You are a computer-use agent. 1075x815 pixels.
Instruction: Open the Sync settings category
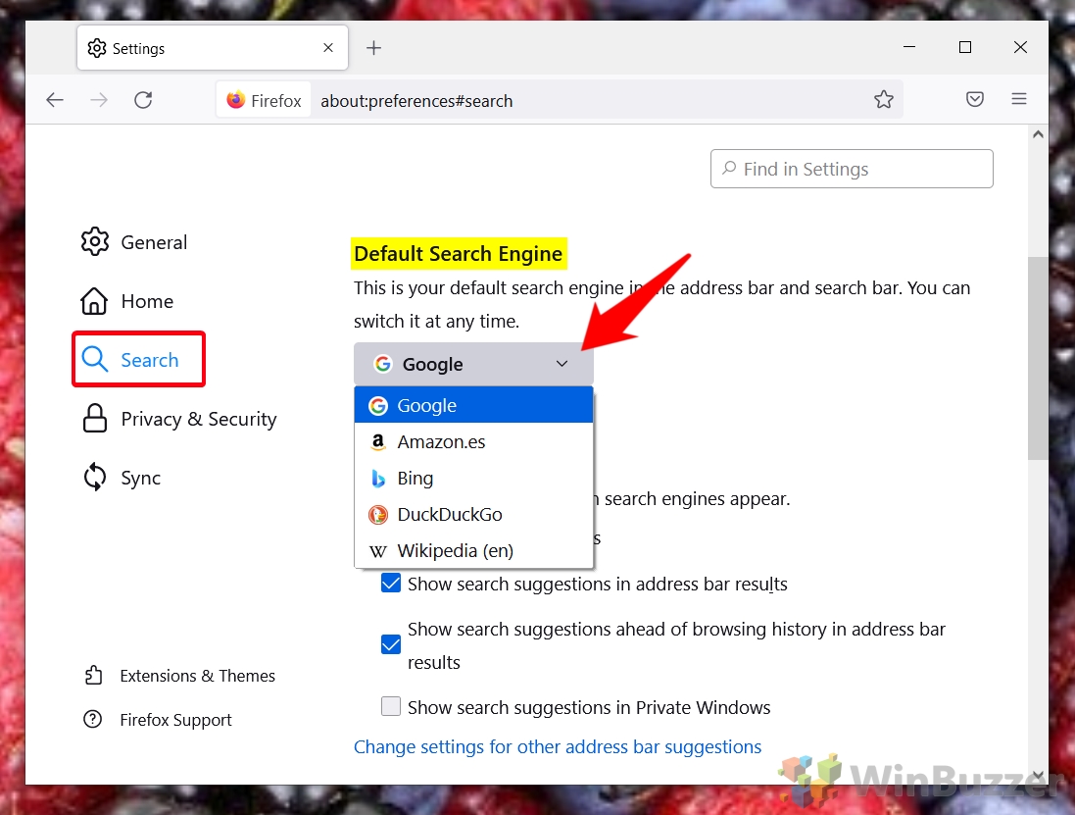point(121,479)
